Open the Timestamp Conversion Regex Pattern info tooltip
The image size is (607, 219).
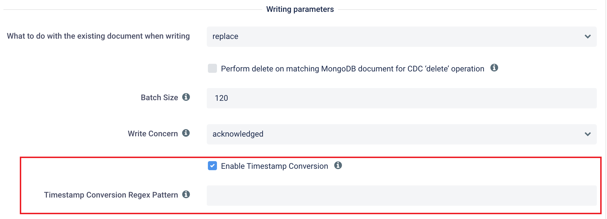tap(186, 194)
